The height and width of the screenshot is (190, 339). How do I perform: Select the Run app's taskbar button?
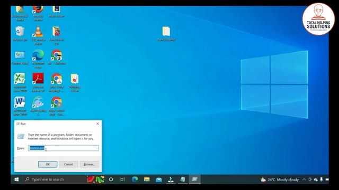[x=194, y=179]
